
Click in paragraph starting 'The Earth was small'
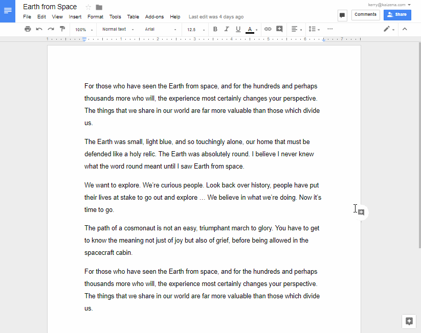(x=199, y=154)
